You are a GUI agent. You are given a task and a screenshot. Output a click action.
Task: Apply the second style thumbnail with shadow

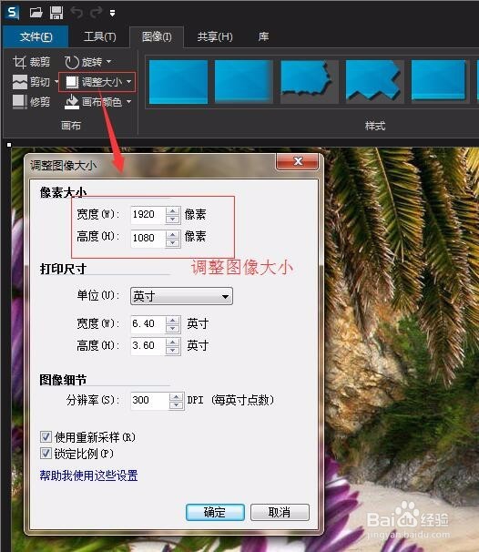pos(243,82)
